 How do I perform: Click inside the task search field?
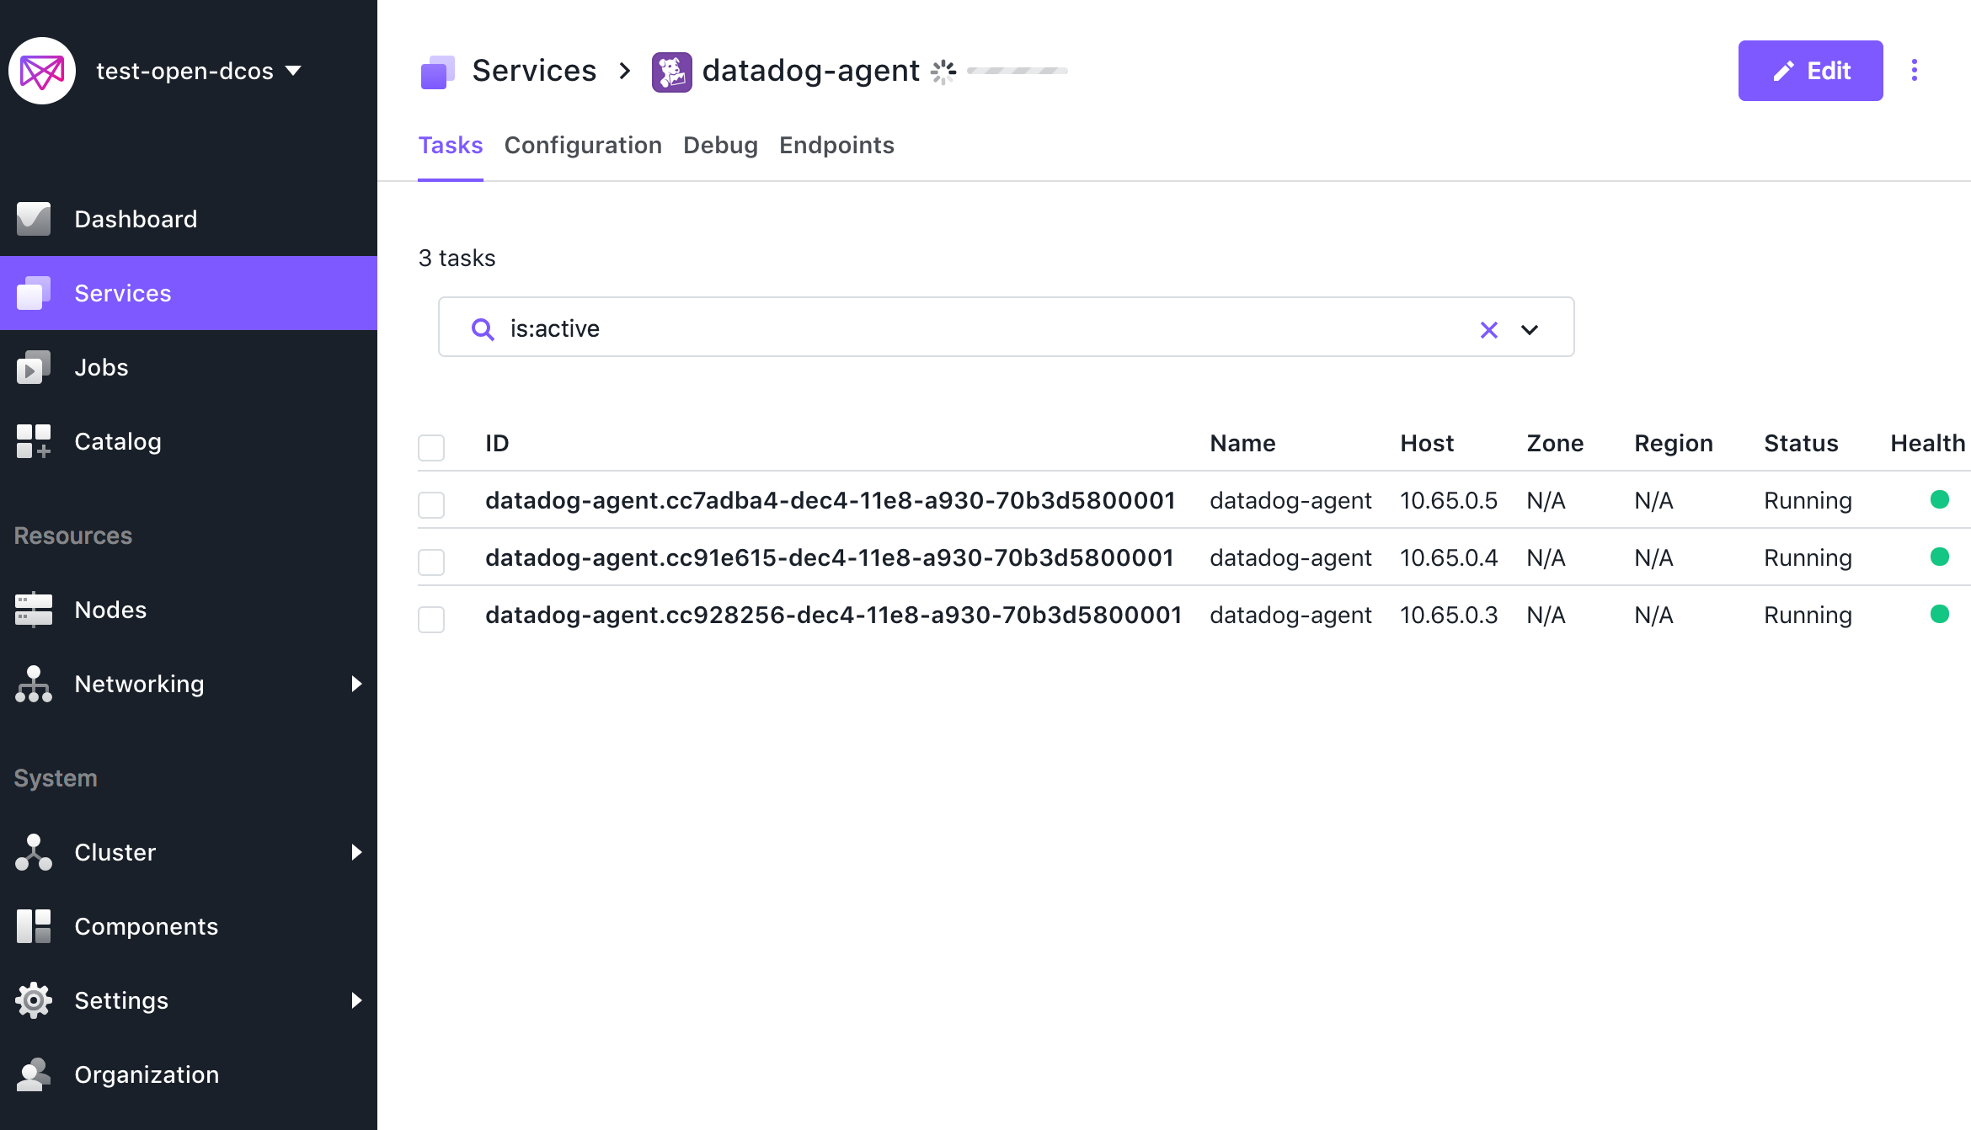[927, 328]
